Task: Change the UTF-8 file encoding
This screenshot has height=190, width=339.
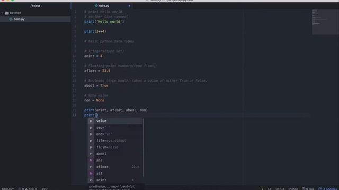Action: pyautogui.click(x=280, y=189)
